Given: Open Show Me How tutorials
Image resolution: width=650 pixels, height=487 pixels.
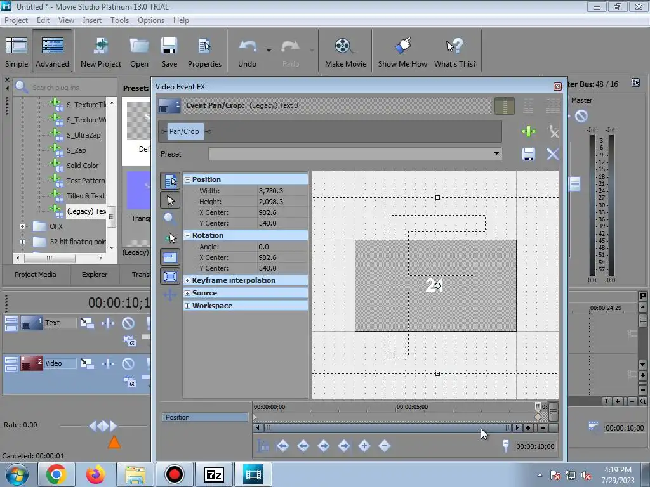Looking at the screenshot, I should coord(402,52).
